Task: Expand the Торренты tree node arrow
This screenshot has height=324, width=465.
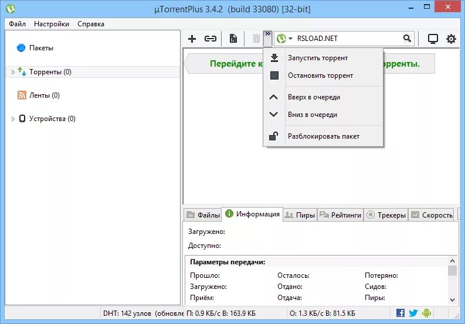Action: click(x=13, y=72)
